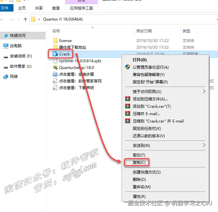Click the QuartusSetup-18.0 installer icon
This screenshot has height=212, width=218.
[55, 68]
